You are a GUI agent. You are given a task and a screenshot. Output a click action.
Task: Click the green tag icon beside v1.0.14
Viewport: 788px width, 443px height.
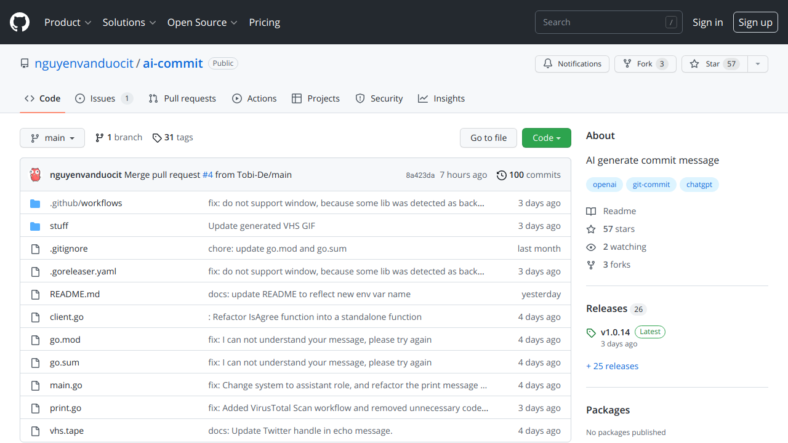(591, 333)
